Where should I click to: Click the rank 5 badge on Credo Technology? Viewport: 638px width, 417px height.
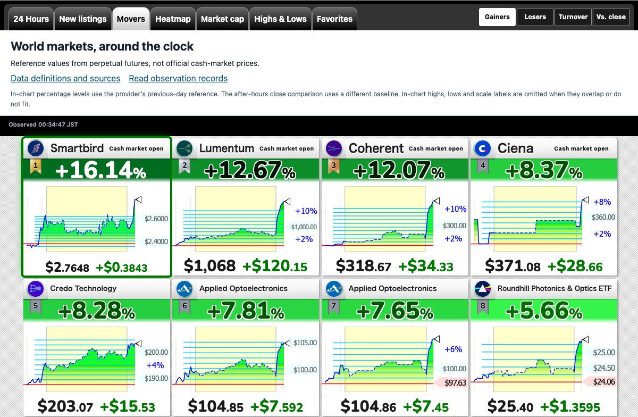[x=36, y=307]
